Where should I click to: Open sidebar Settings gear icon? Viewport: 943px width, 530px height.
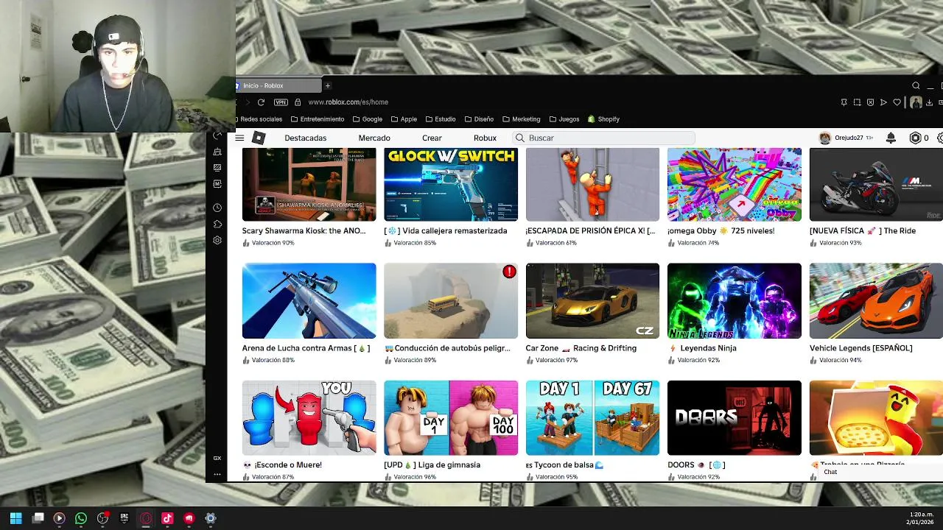217,241
